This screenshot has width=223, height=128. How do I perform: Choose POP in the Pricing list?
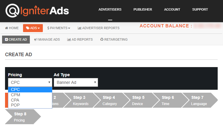coord(30,105)
